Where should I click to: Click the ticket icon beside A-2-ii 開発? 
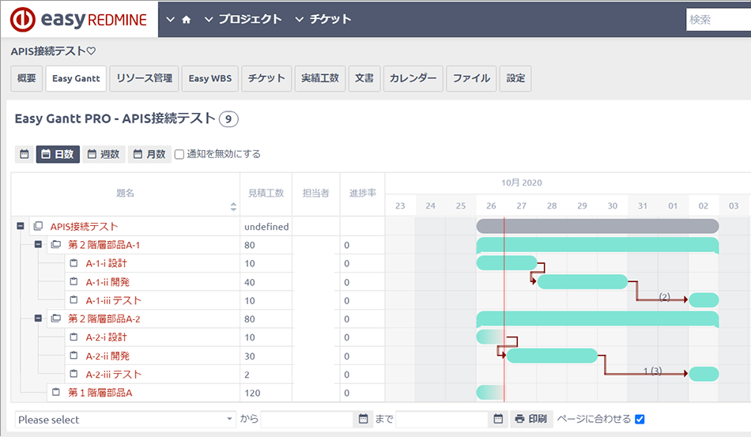point(74,356)
